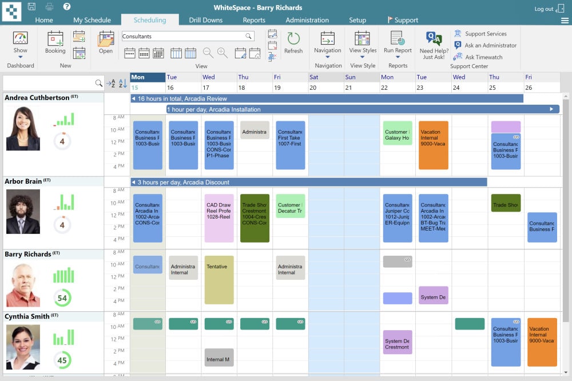This screenshot has height=381, width=572.
Task: Click Ask an Administrator
Action: click(490, 45)
